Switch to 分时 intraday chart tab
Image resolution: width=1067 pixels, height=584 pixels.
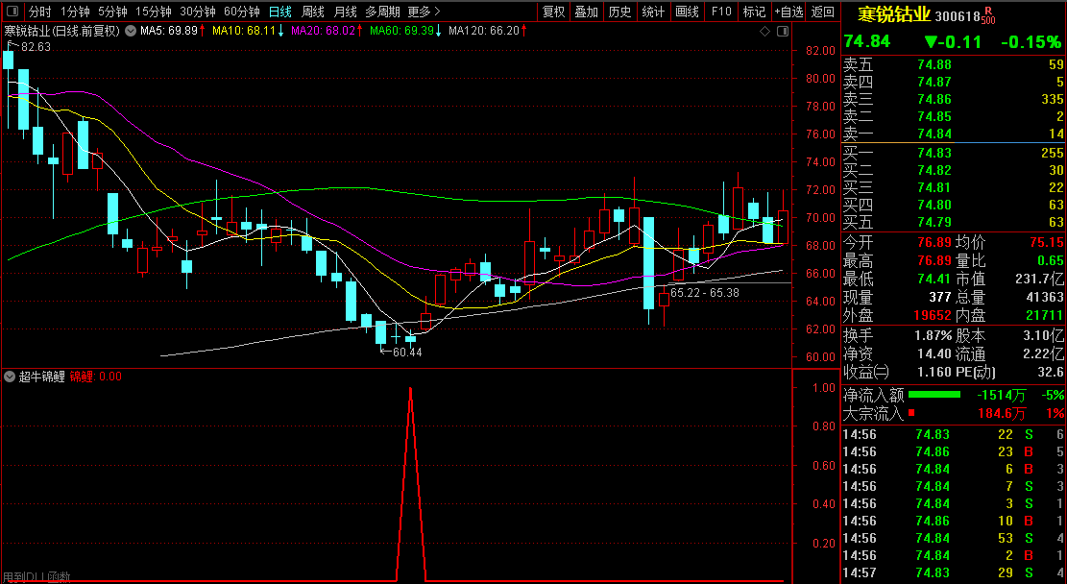(39, 12)
